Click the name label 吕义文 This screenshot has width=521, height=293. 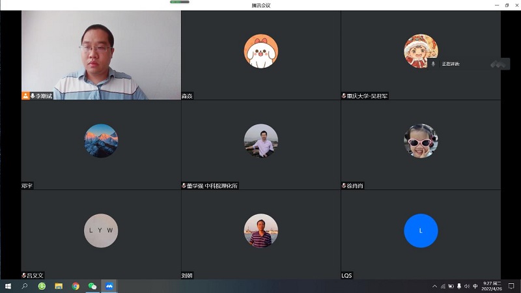35,275
